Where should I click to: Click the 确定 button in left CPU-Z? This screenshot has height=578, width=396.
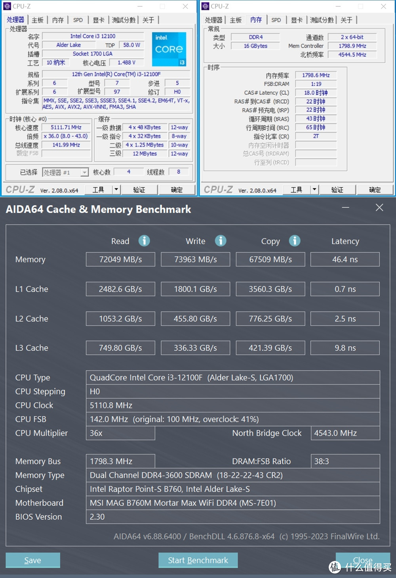click(177, 190)
